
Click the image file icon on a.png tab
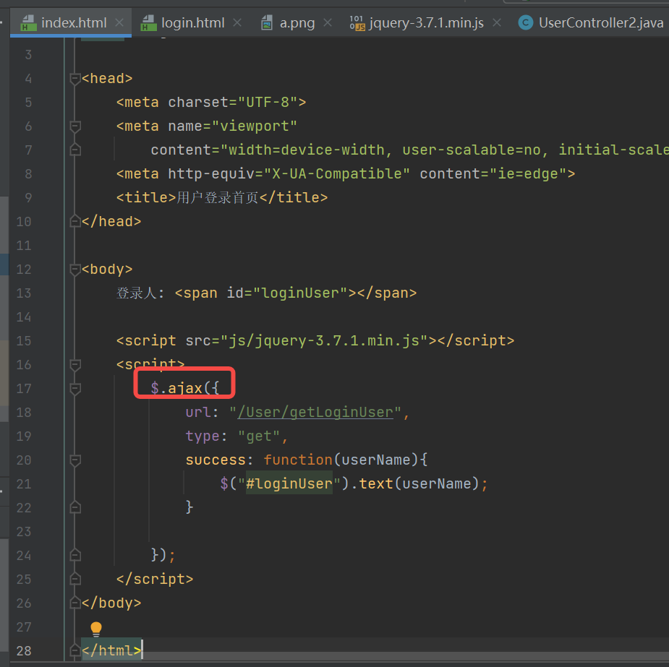coord(267,22)
